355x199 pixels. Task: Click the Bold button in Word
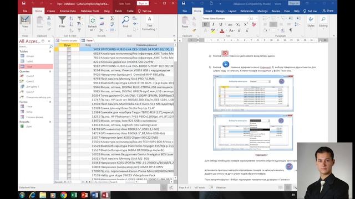[x=205, y=24]
